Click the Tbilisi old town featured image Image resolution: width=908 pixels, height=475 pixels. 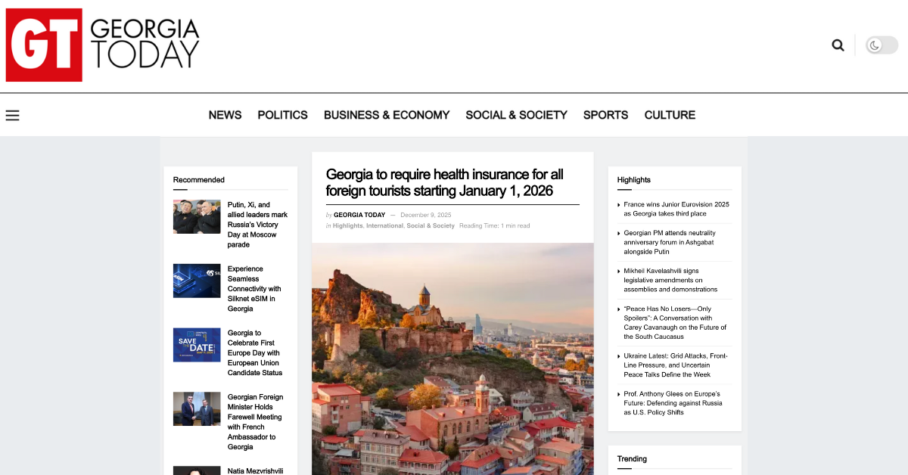point(452,359)
